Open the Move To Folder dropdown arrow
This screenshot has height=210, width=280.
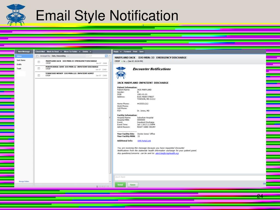(80, 52)
